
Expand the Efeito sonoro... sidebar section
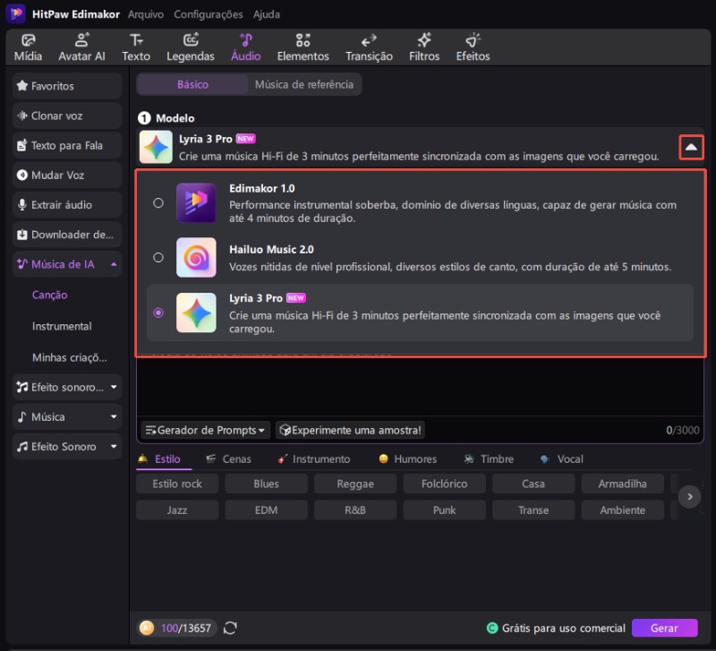click(x=114, y=387)
